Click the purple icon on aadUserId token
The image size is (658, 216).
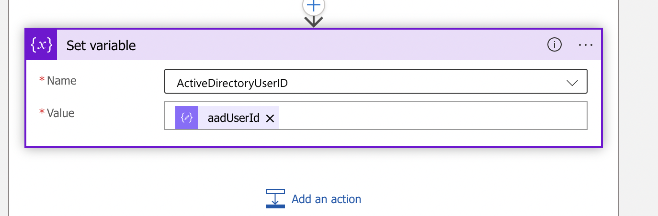click(187, 118)
